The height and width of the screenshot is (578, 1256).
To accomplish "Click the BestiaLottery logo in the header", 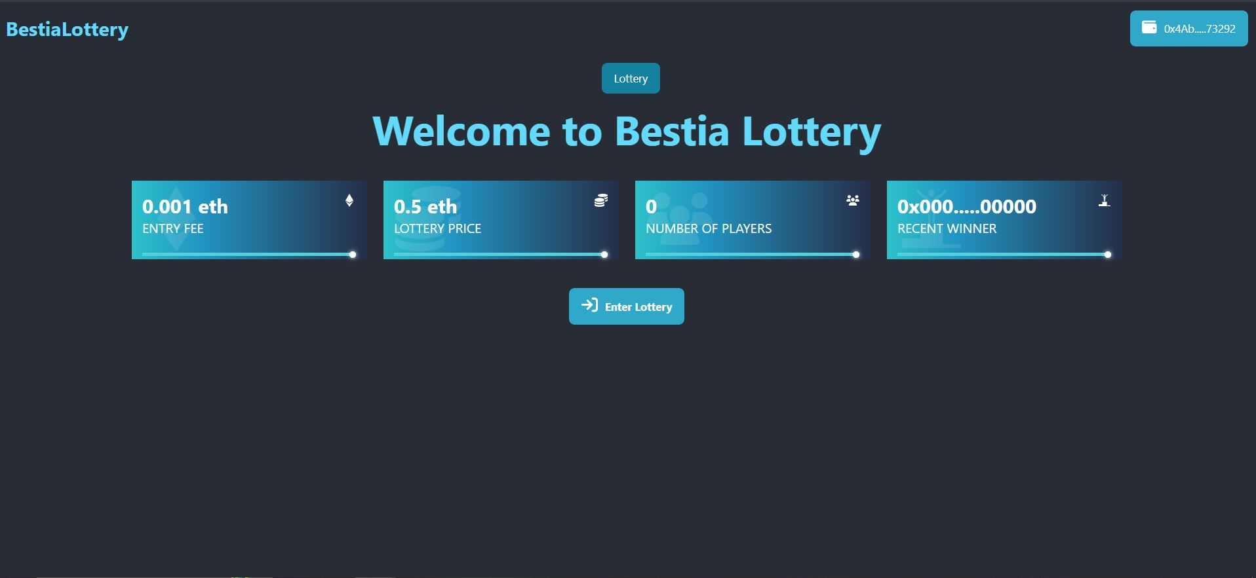I will coord(66,28).
